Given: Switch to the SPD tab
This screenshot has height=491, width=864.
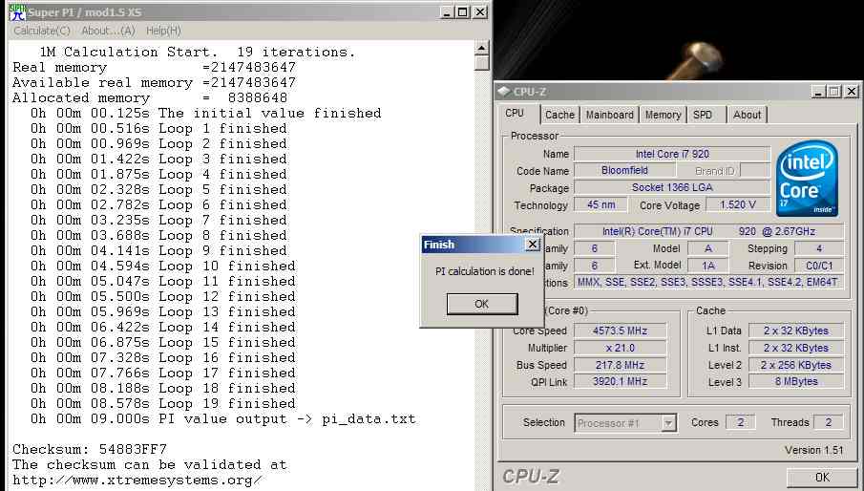Looking at the screenshot, I should point(703,115).
